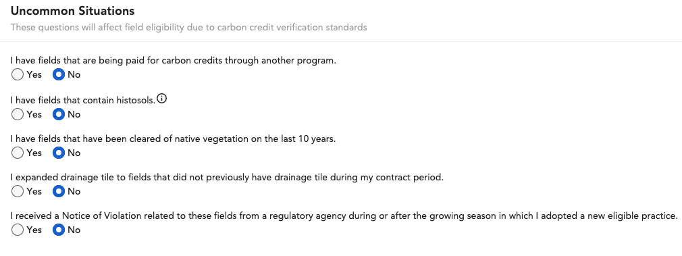Viewport: 682px width, 256px height.
Task: Click the Uncommon Situations heading
Action: tap(73, 11)
